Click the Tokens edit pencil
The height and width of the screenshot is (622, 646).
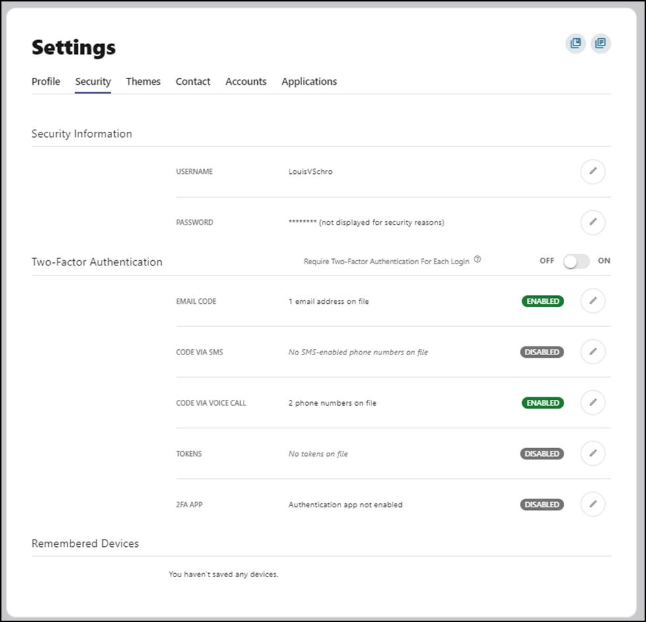point(593,453)
